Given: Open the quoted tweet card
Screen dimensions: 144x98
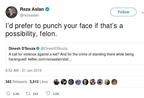Looking at the screenshot, I should 75,54.
